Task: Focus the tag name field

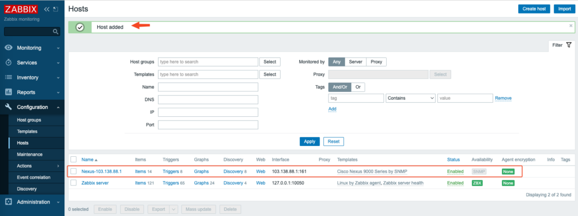Action: tap(356, 99)
